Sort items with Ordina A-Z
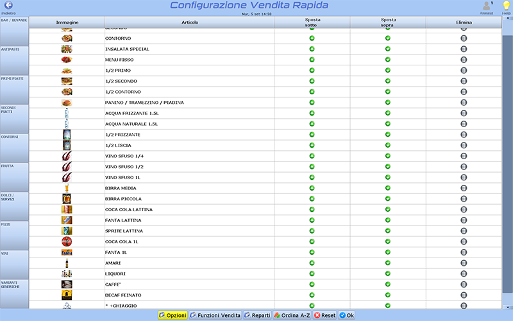The width and height of the screenshot is (513, 321). click(x=292, y=315)
